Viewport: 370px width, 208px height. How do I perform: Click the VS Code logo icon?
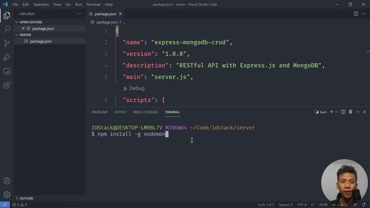coord(5,5)
